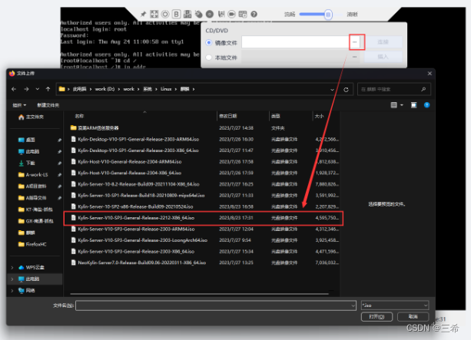
Task: Select the 镜像文件 radio button
Action: point(209,42)
